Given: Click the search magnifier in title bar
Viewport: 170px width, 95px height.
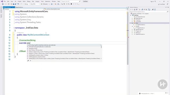Looking at the screenshot, I should click(80, 1).
